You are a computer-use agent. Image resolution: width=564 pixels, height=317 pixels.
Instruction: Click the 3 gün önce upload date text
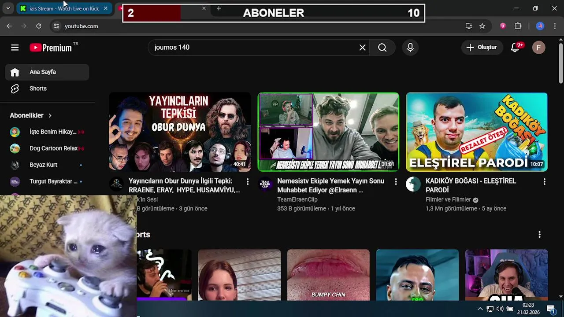point(193,209)
